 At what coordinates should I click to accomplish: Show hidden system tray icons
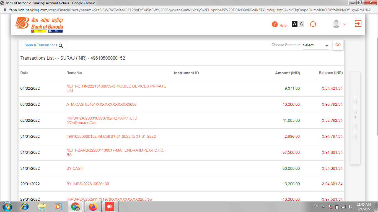(x=323, y=206)
